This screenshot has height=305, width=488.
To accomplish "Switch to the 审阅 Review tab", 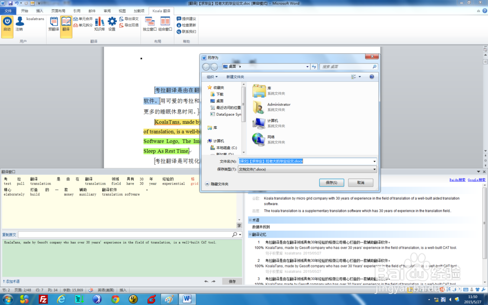I will 107,11.
